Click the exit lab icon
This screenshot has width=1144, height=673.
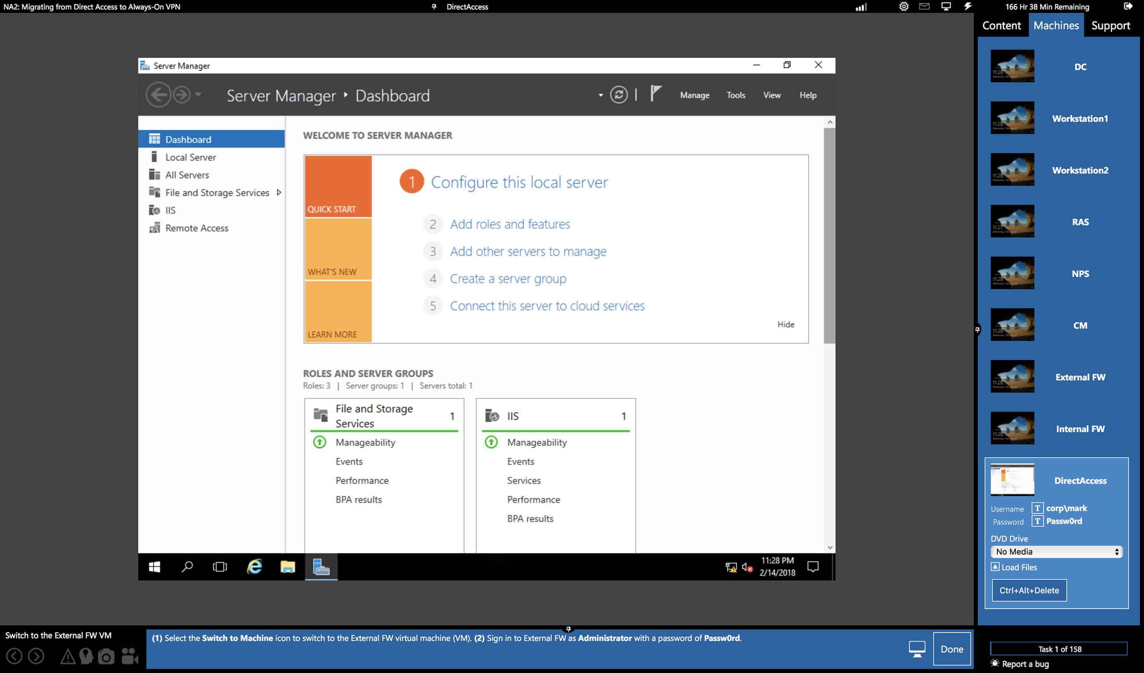(x=1128, y=6)
